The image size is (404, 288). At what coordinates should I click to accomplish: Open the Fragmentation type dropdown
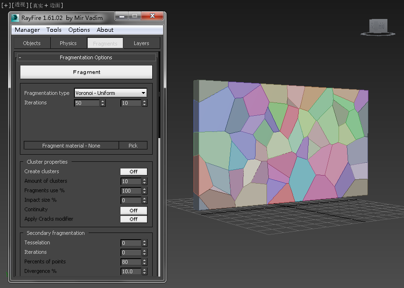coord(110,93)
